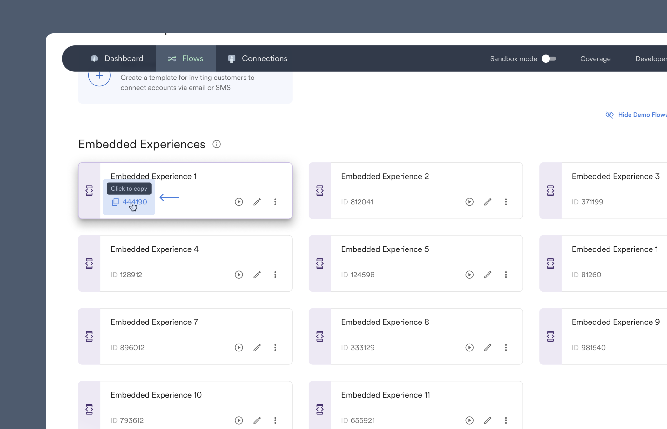The width and height of the screenshot is (667, 429).
Task: Click the info icon beside Embedded Experiences heading
Action: point(217,144)
